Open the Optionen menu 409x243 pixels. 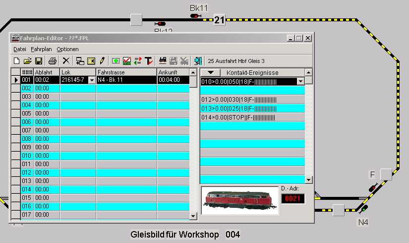tap(67, 49)
